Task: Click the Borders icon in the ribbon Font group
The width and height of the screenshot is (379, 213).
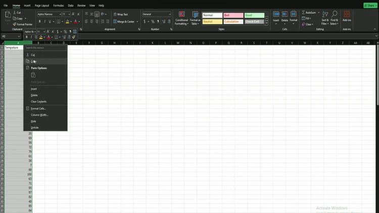Action: [x=59, y=22]
